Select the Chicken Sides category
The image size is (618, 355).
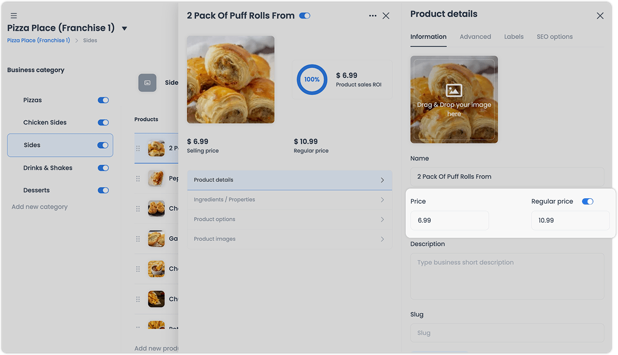point(45,122)
